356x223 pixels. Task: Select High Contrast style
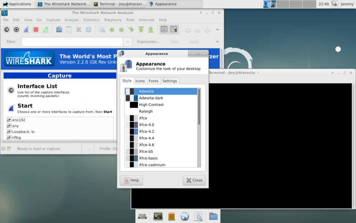click(x=161, y=105)
